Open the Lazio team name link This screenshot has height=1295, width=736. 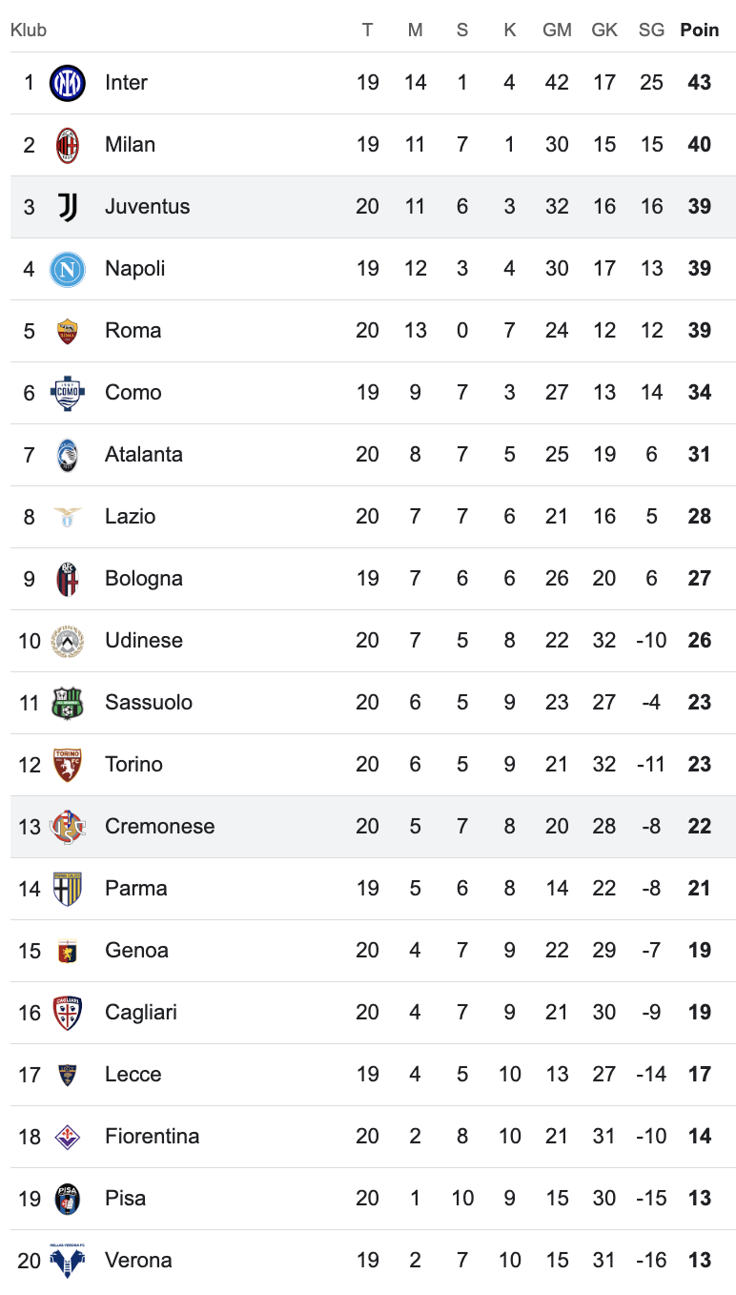[130, 517]
